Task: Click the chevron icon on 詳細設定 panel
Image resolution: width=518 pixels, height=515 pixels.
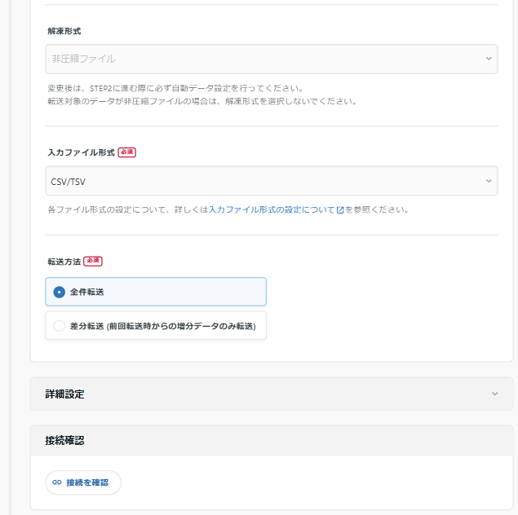Action: [494, 394]
